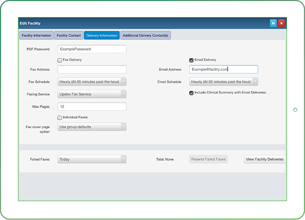Close the Edit Facility dialog
This screenshot has width=305, height=220.
pos(281,23)
